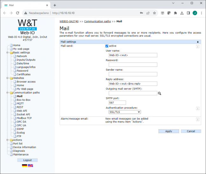Open Diagnosis page
Screen dimensions: 206x174
[19, 151]
